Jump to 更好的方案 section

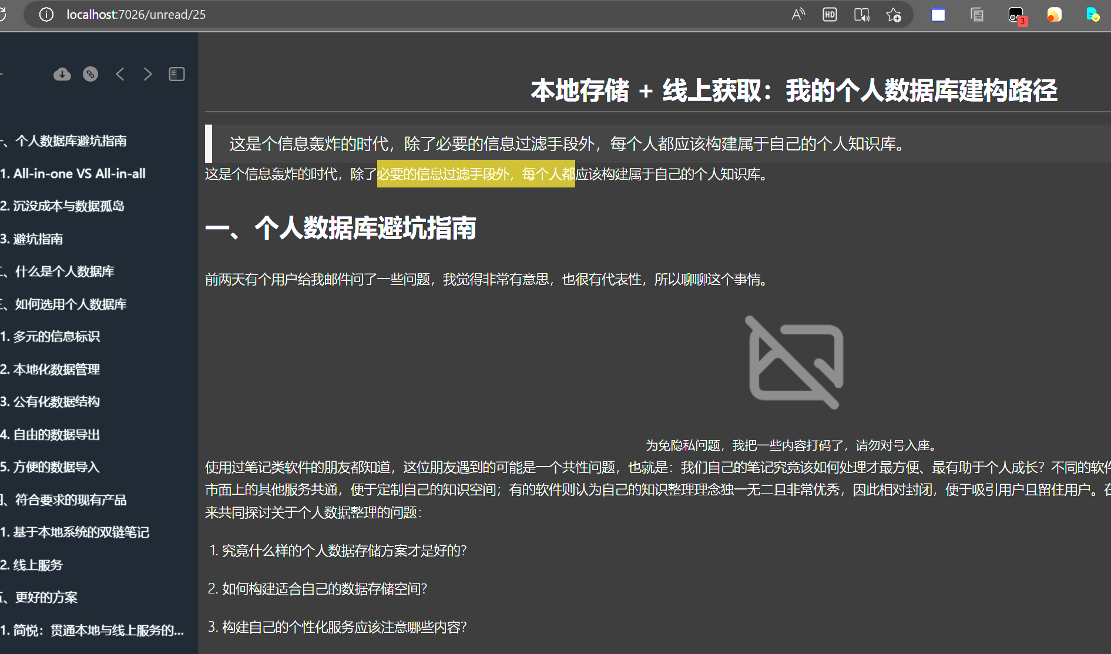pos(39,598)
